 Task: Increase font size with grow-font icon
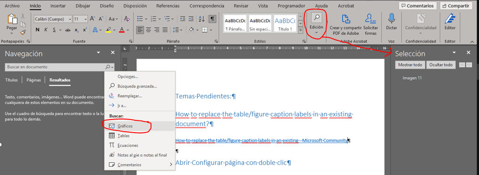pos(92,19)
